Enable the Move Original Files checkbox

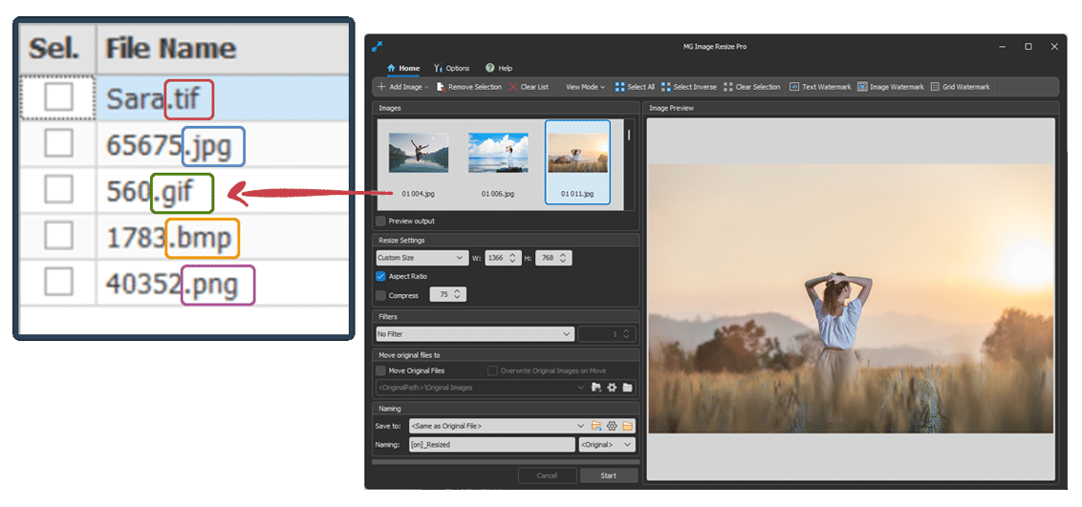coord(381,370)
